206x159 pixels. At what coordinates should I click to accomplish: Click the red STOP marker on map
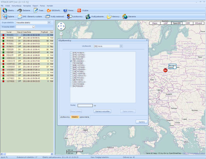coord(165,70)
